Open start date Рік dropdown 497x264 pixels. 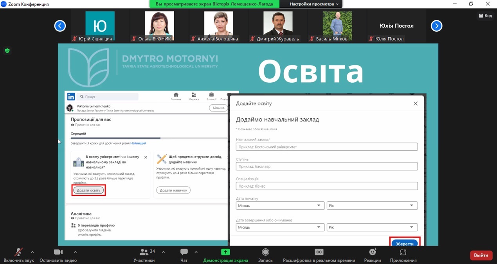click(x=372, y=206)
